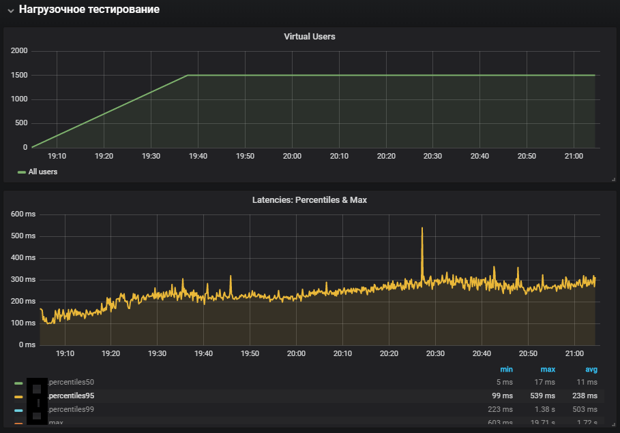Sort legend by min column header
Viewport: 620px width, 433px height.
coord(506,370)
